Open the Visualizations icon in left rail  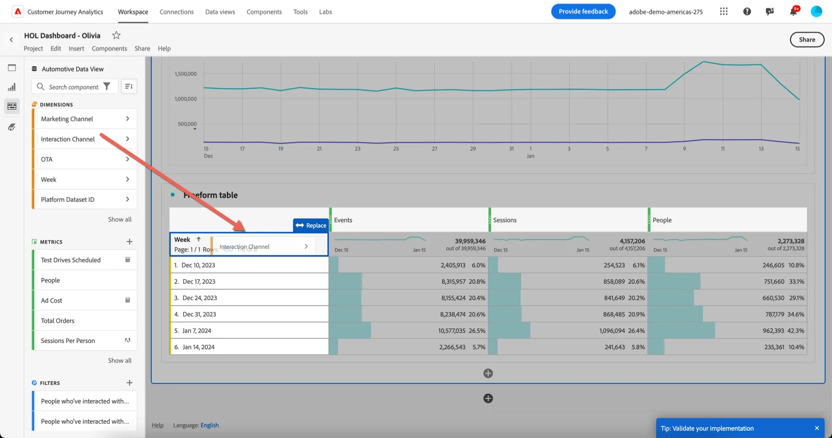[12, 87]
